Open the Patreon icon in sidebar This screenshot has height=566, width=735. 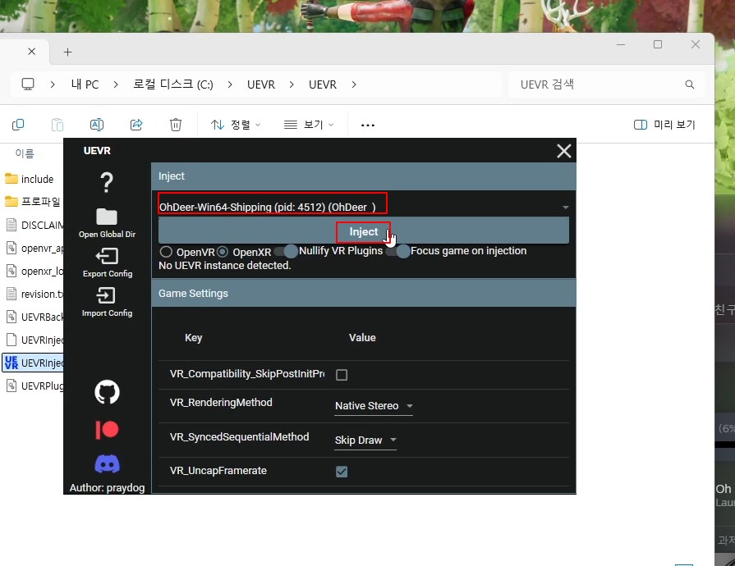(x=107, y=429)
